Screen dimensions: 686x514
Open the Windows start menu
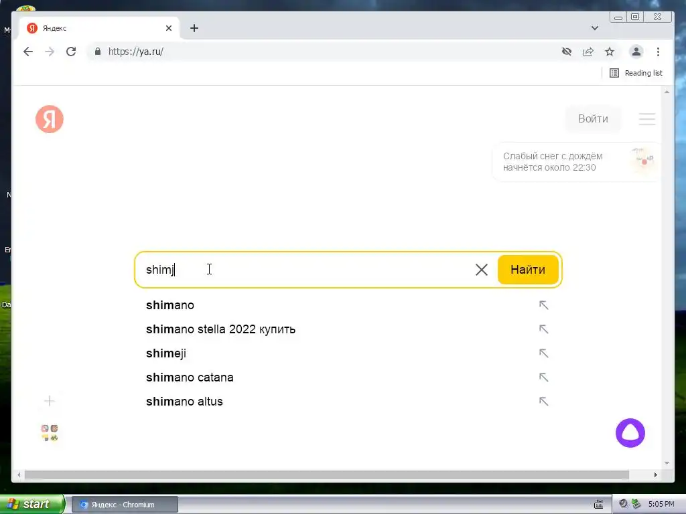tap(32, 504)
